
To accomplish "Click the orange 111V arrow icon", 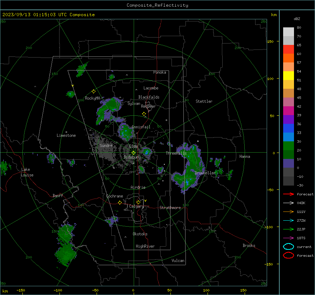I will pyautogui.click(x=288, y=212).
